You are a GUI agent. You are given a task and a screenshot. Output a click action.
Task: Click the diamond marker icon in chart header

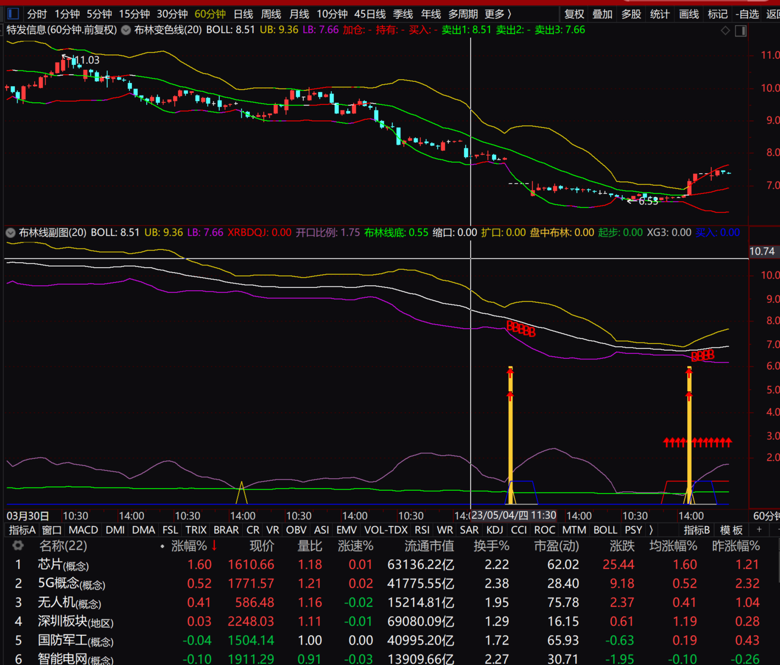coord(725,31)
